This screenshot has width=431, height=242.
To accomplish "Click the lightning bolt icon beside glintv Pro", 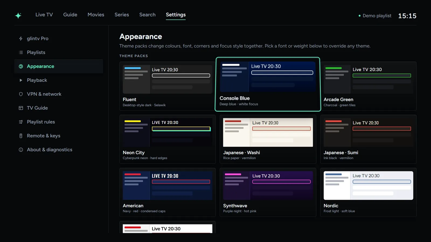I will pos(21,38).
